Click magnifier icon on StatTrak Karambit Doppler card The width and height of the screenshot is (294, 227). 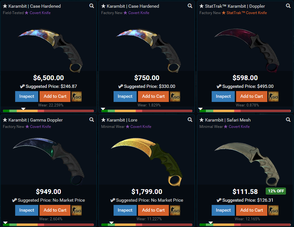tap(288, 6)
